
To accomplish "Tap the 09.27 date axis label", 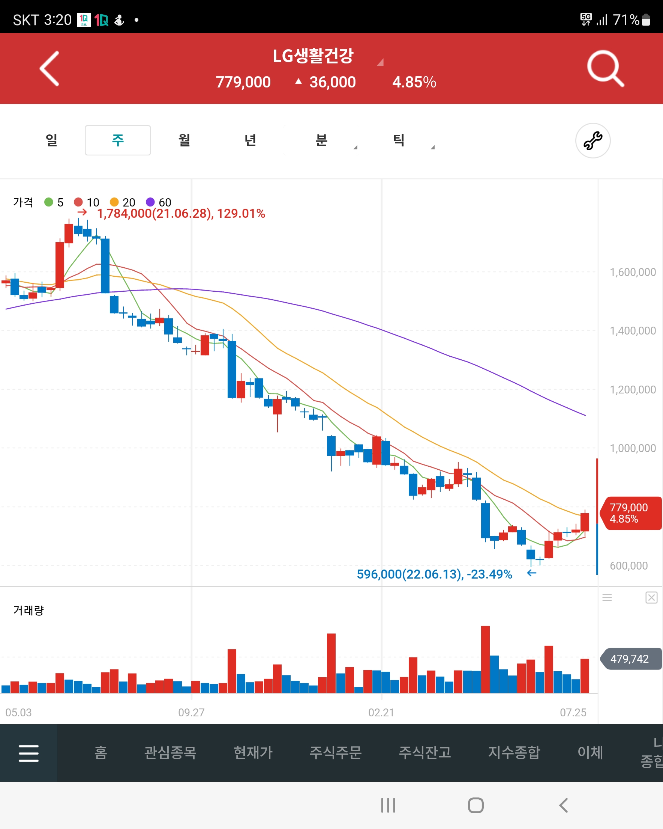I will coord(191,713).
